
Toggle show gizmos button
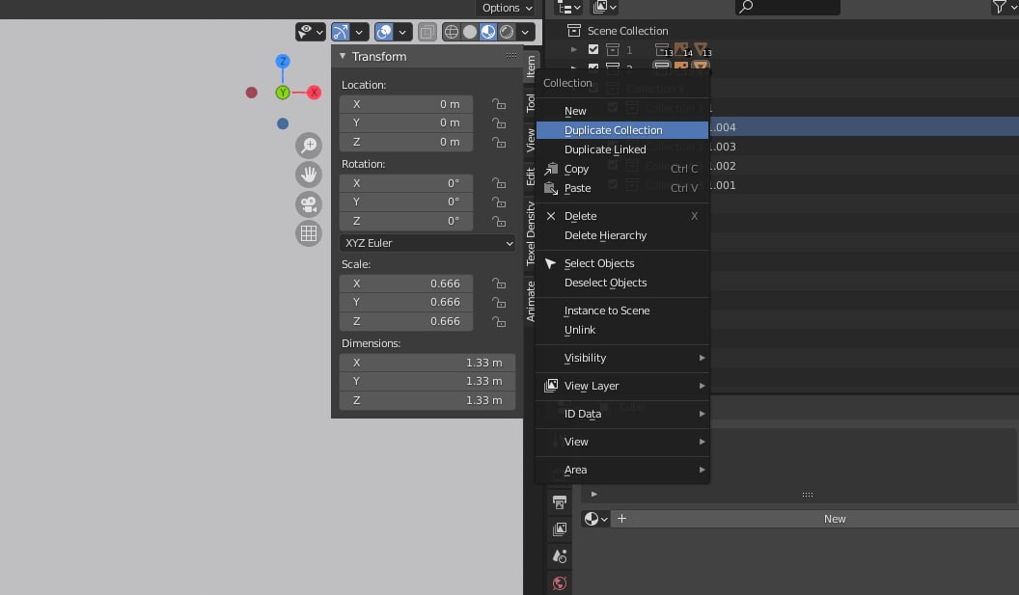click(x=340, y=32)
